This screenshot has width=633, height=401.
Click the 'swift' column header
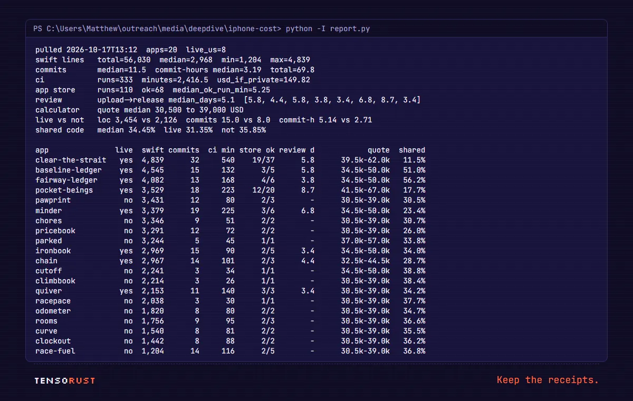pos(152,150)
